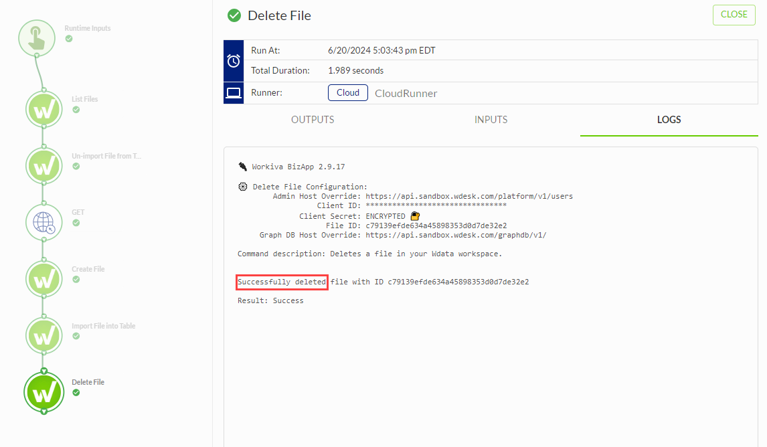Click the 1.989 seconds duration value

[x=355, y=70]
